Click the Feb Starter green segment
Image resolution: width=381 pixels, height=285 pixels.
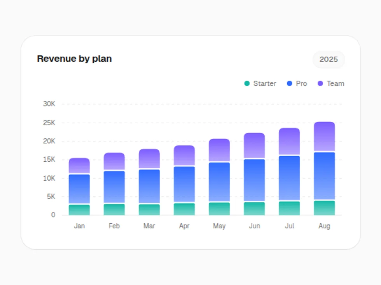pos(114,210)
